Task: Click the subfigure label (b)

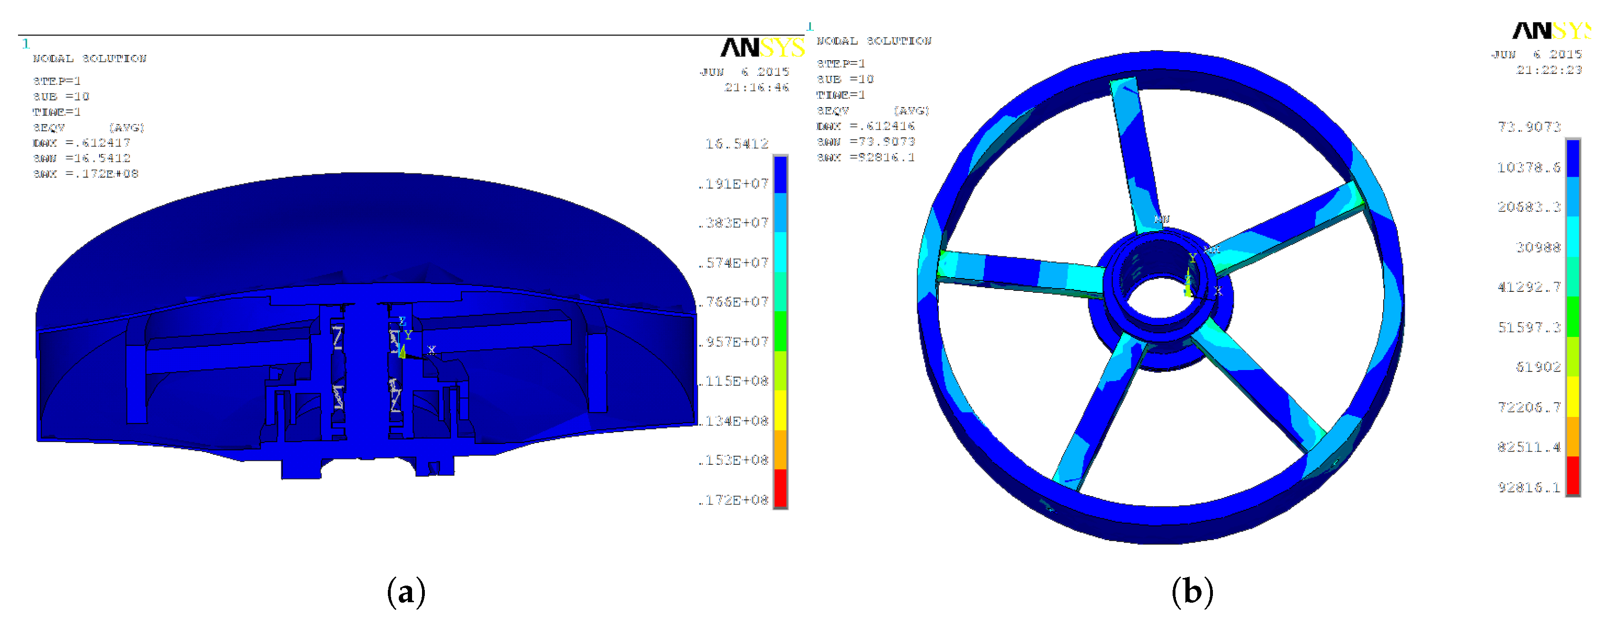Action: click(1193, 592)
